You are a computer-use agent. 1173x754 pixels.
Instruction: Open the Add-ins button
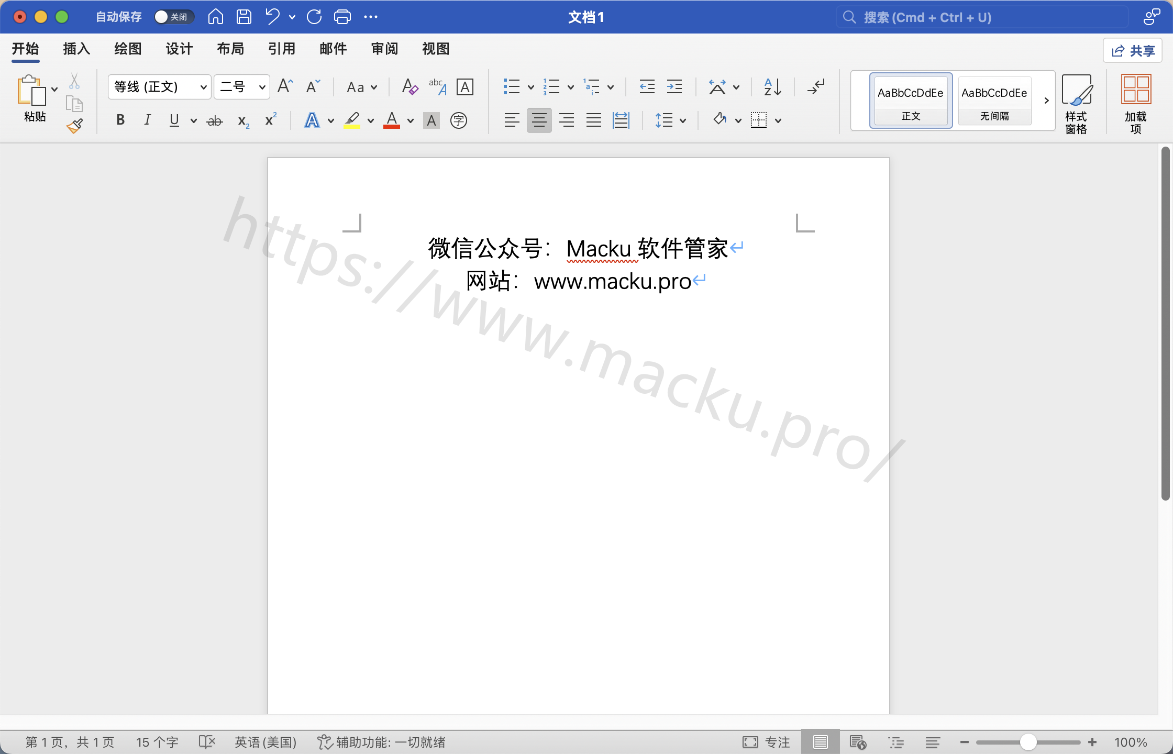coord(1136,104)
